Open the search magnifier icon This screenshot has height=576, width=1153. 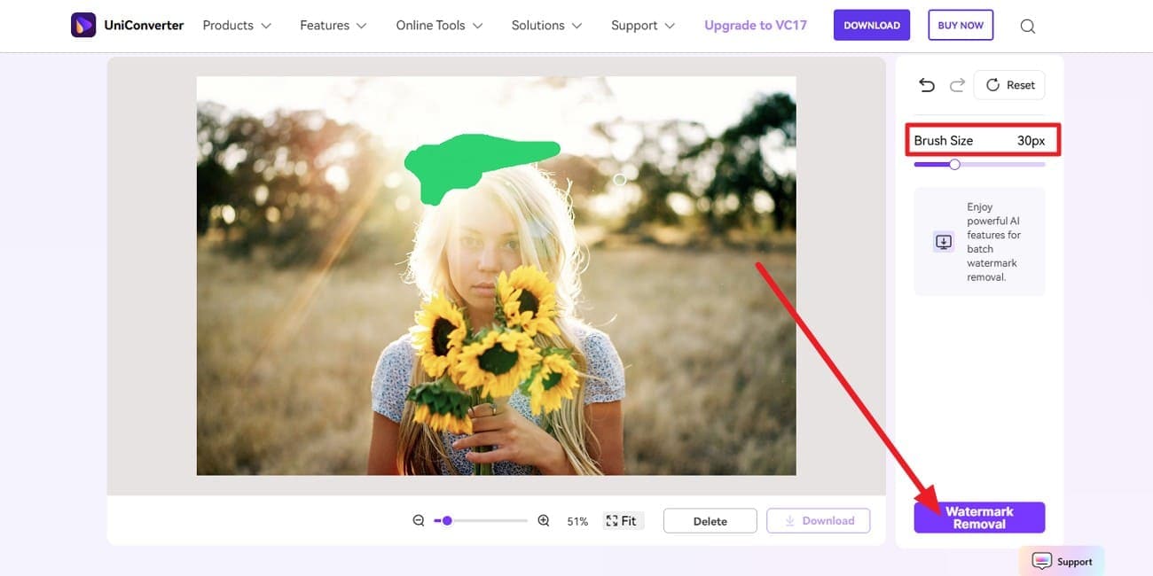point(1027,26)
